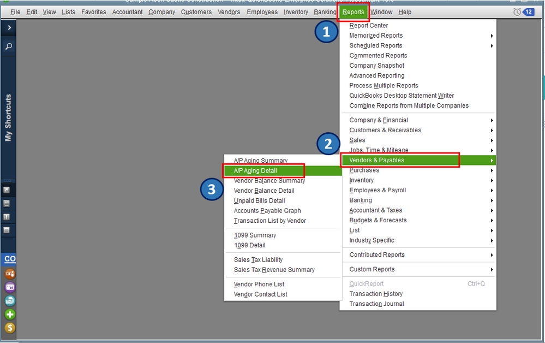Select Process Multiple Reports
This screenshot has width=545, height=343.
(x=417, y=86)
